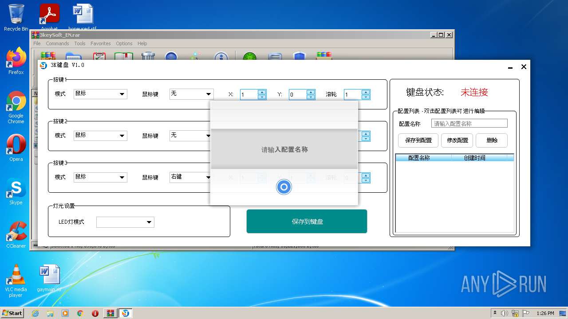
Task: Open 按键1 模式 dropdown
Action: 100,94
